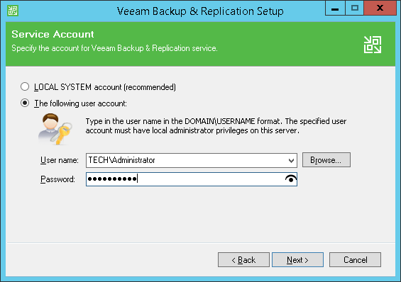This screenshot has width=401, height=282.
Task: Click the user with key icon
Action: (55, 129)
